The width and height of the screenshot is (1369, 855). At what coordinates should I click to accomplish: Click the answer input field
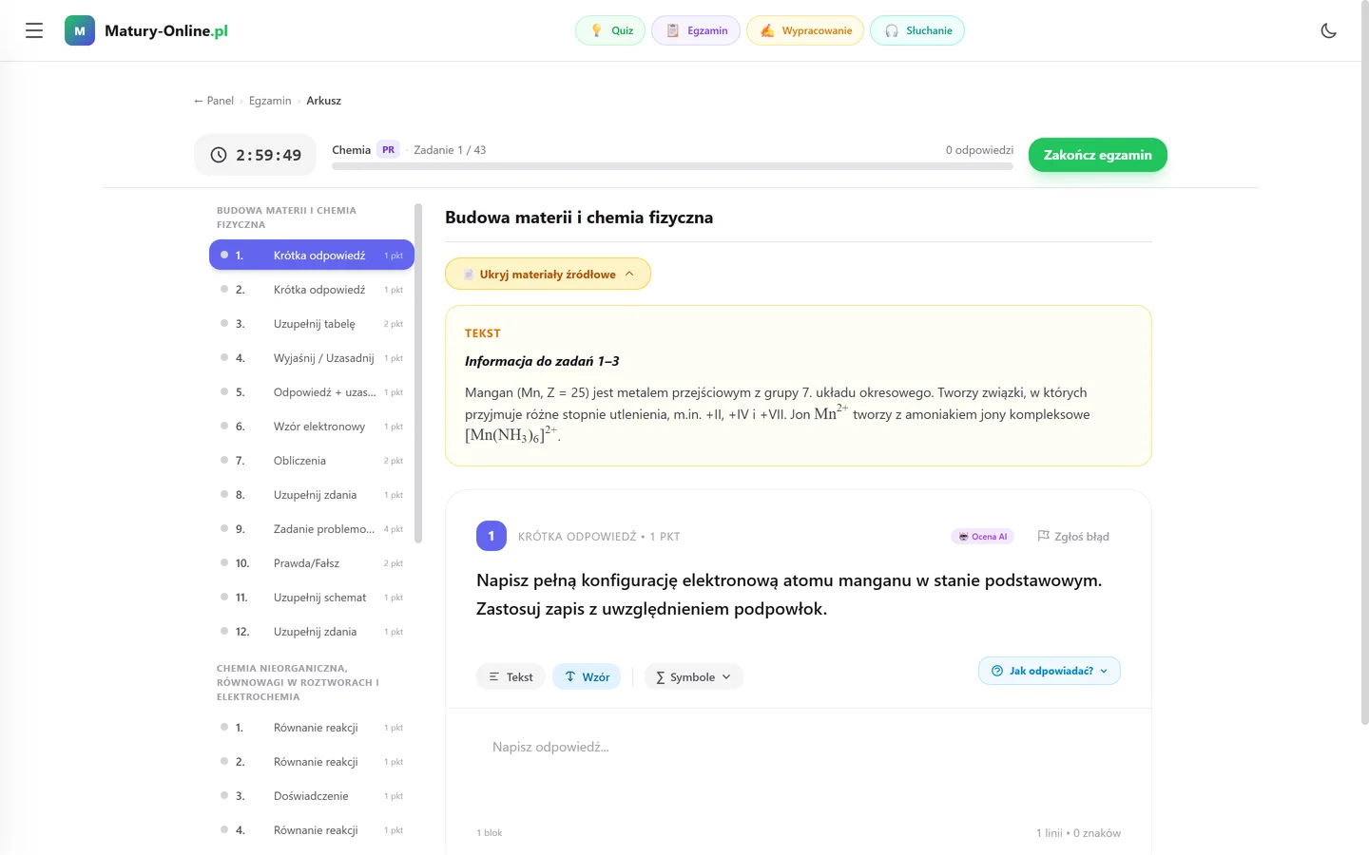coord(799,764)
